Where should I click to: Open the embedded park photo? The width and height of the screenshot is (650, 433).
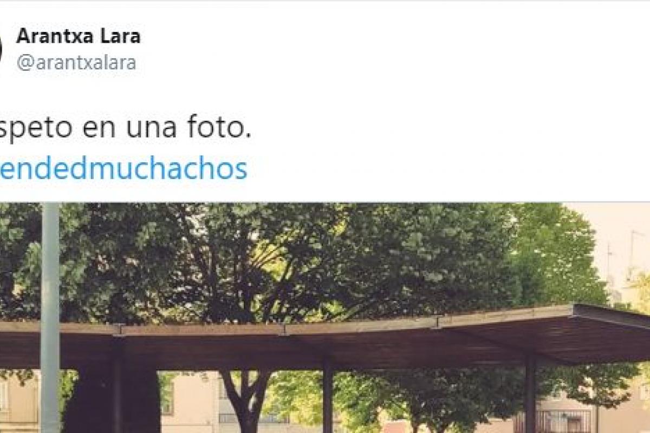[x=325, y=318]
